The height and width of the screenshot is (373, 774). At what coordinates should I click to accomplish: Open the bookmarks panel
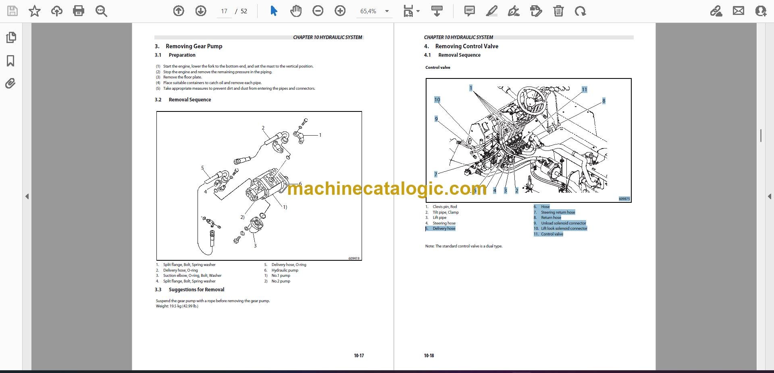(10, 61)
